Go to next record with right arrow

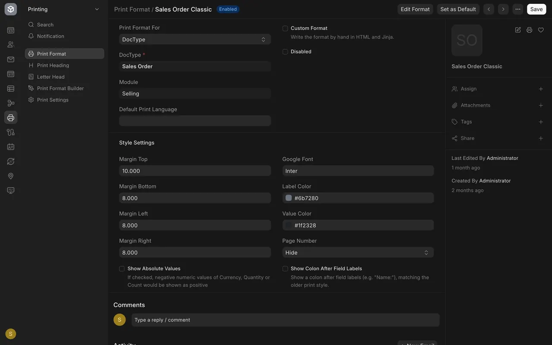pyautogui.click(x=503, y=9)
